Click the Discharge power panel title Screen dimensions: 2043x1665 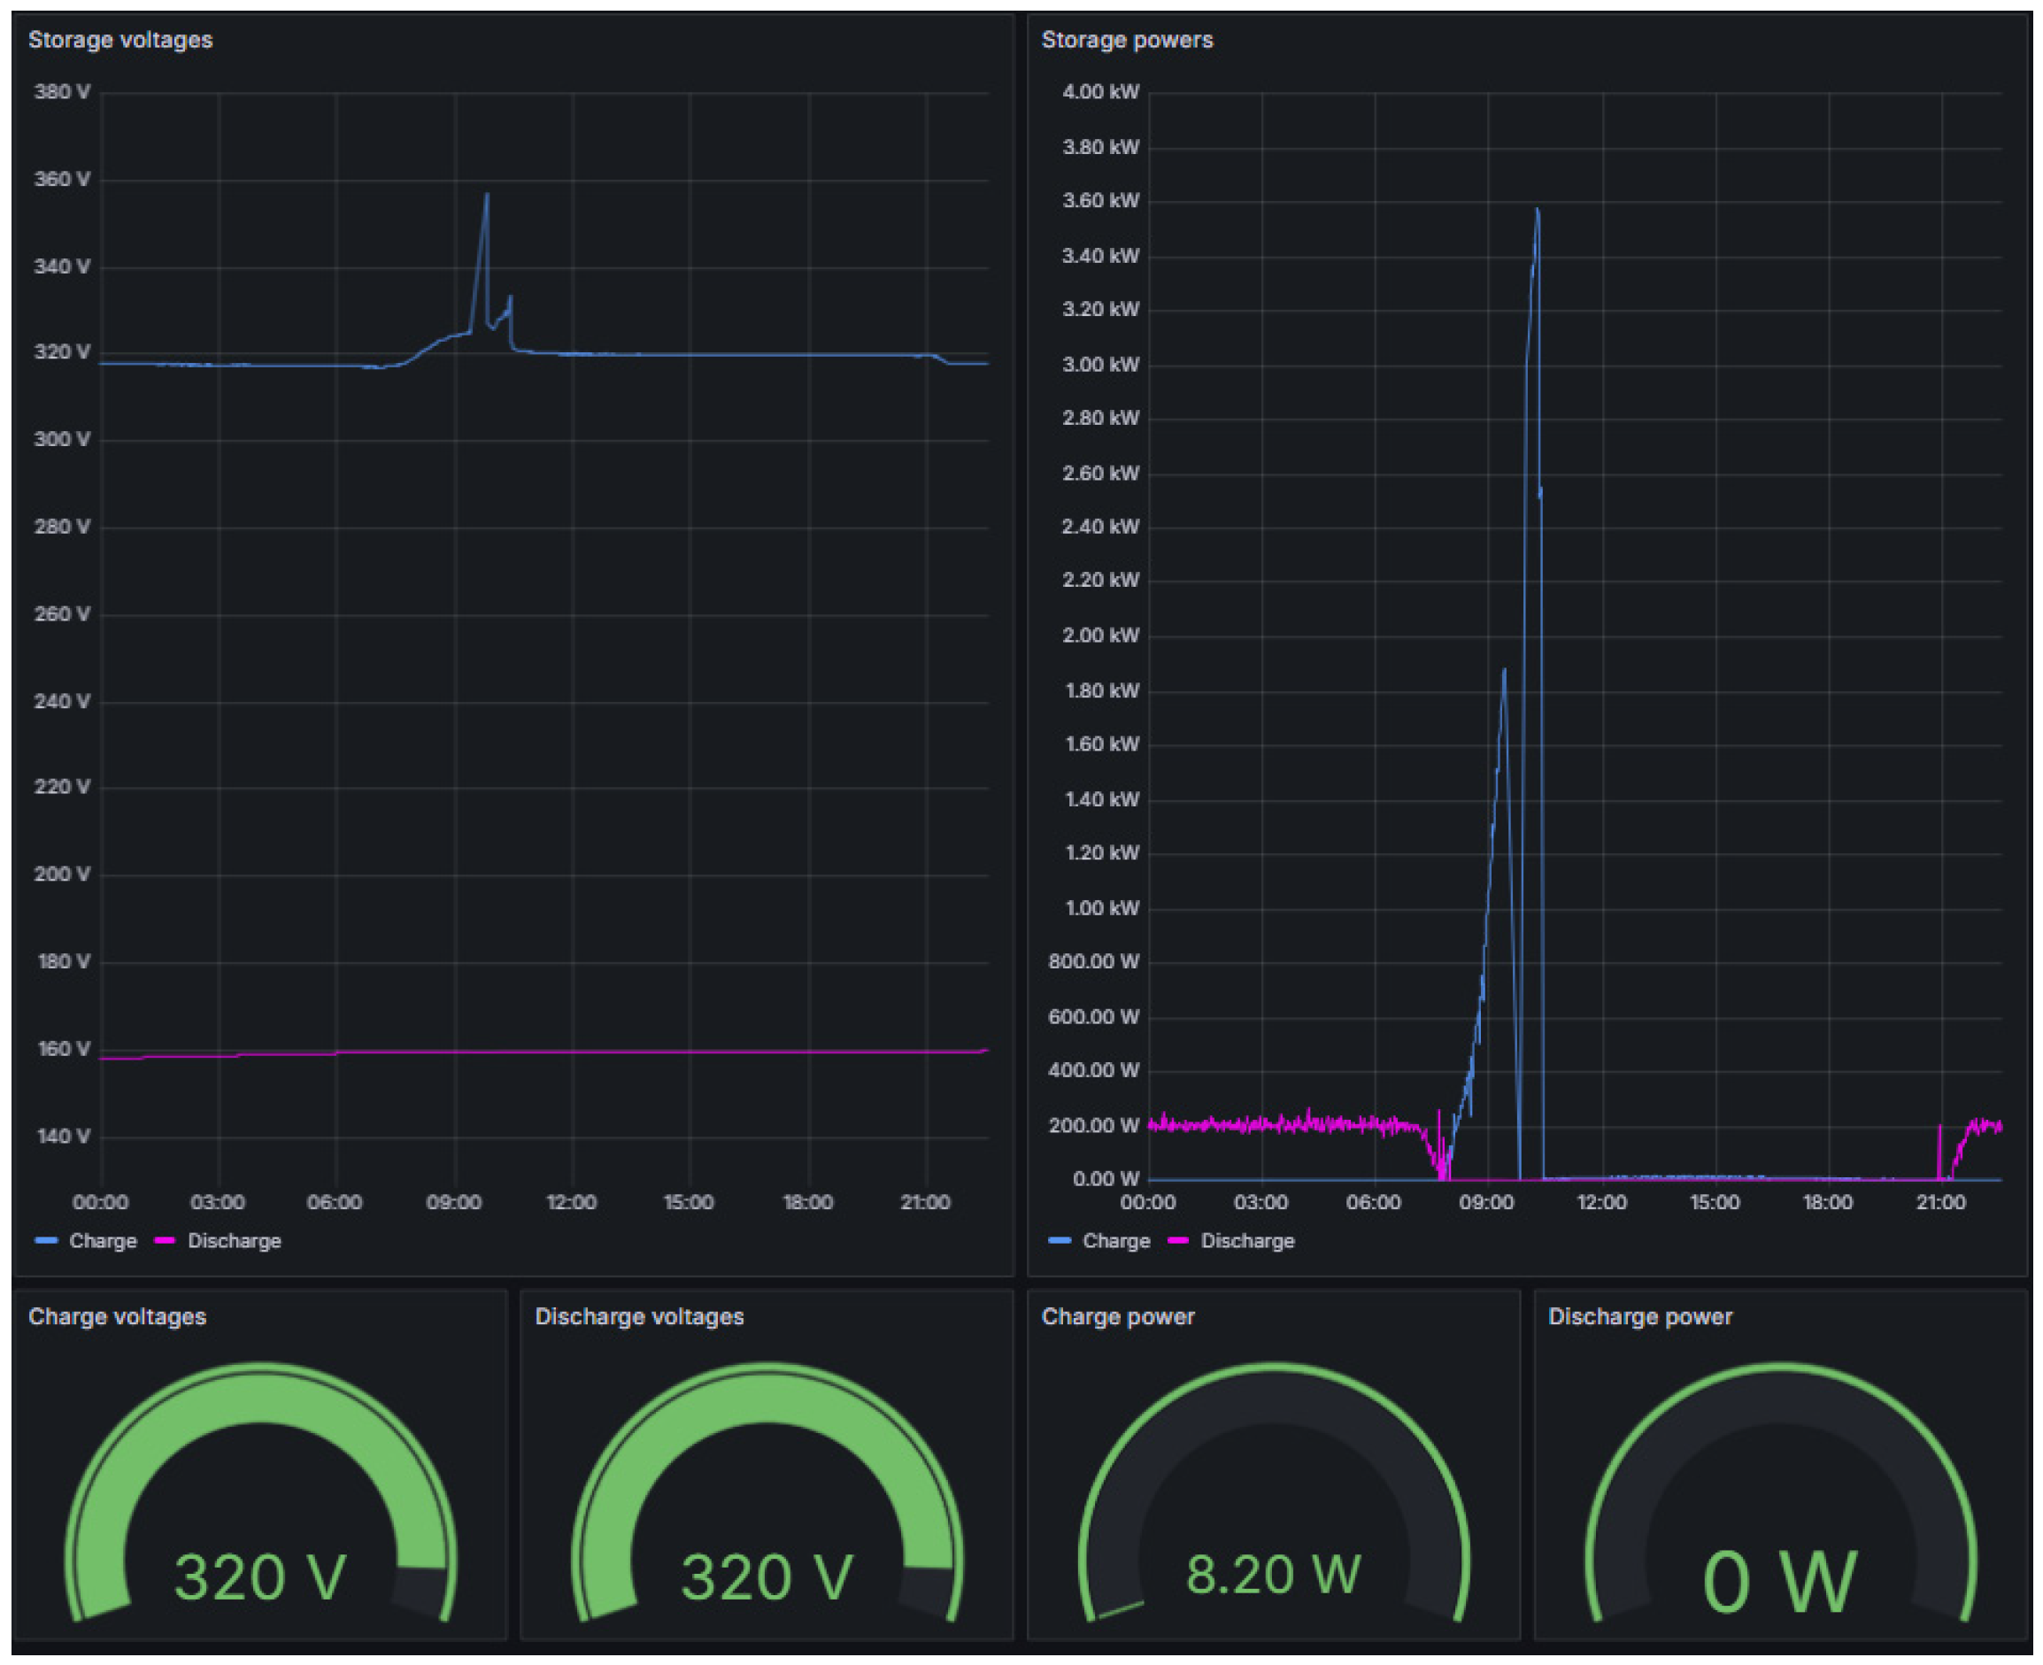point(1639,1316)
